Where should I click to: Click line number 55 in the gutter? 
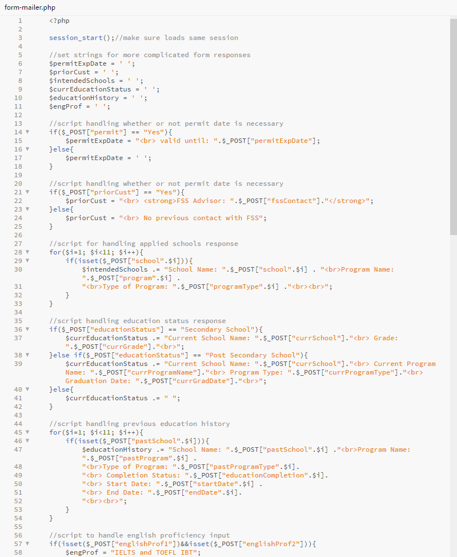18,527
